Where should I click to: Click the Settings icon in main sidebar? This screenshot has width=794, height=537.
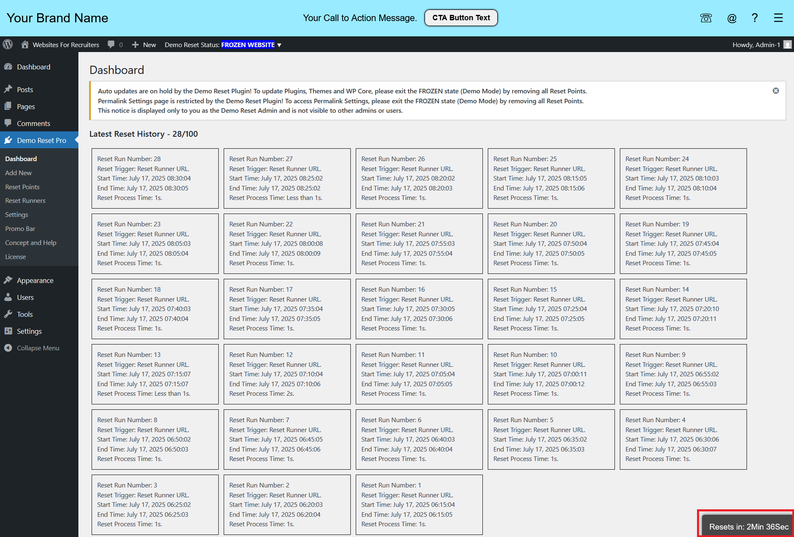(8, 331)
